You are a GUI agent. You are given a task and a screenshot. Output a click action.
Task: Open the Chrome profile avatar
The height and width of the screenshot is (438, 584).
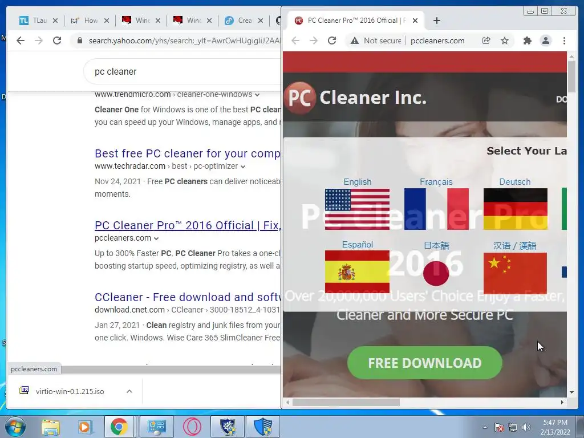546,40
